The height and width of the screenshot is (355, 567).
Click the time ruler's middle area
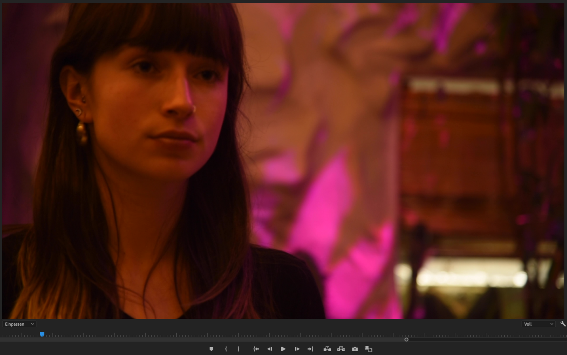point(283,335)
